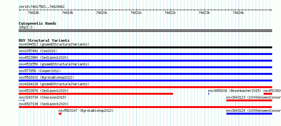Click the small blue mark of esv3659206
The height and width of the screenshot is (126, 281).
pyautogui.click(x=209, y=94)
